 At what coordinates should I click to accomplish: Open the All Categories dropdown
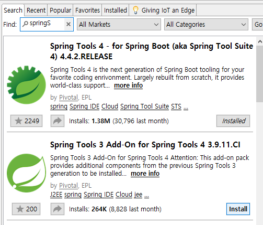[206, 25]
